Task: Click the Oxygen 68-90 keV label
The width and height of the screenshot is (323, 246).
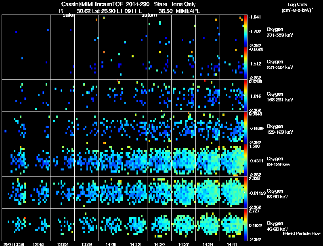Action: [x=277, y=194]
